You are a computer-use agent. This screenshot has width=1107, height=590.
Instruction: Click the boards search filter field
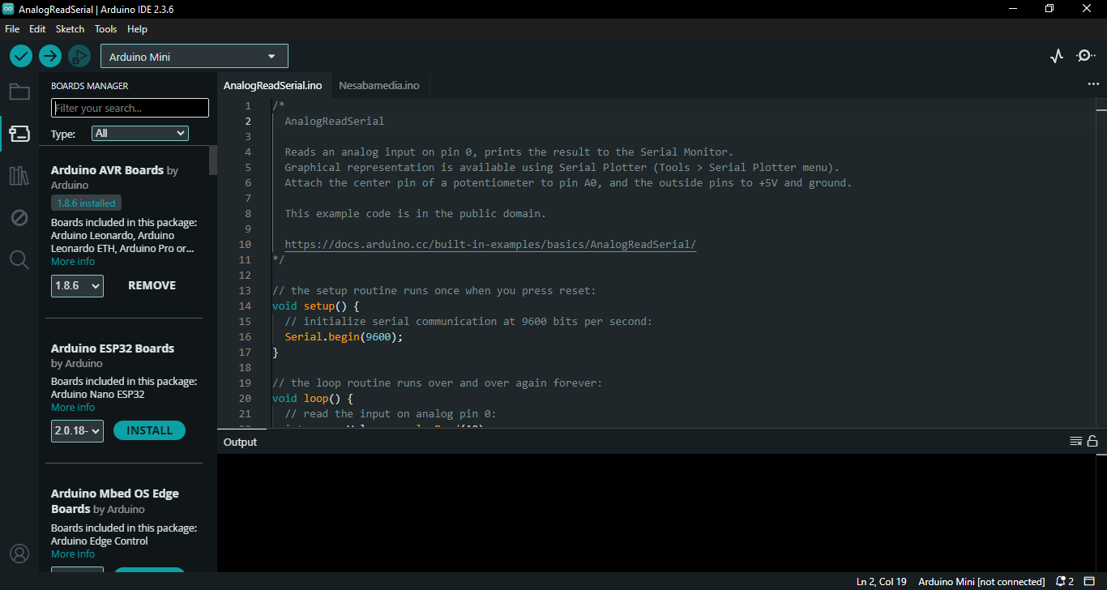pos(130,109)
